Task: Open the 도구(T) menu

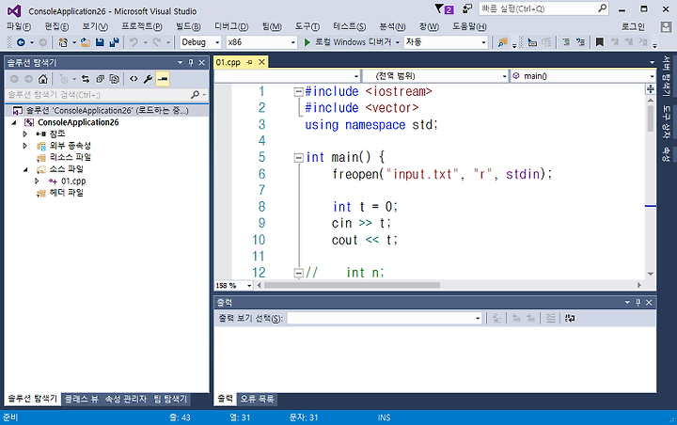Action: pos(307,26)
